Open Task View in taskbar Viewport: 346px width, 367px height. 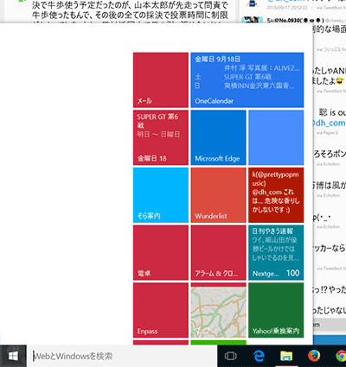(x=230, y=356)
